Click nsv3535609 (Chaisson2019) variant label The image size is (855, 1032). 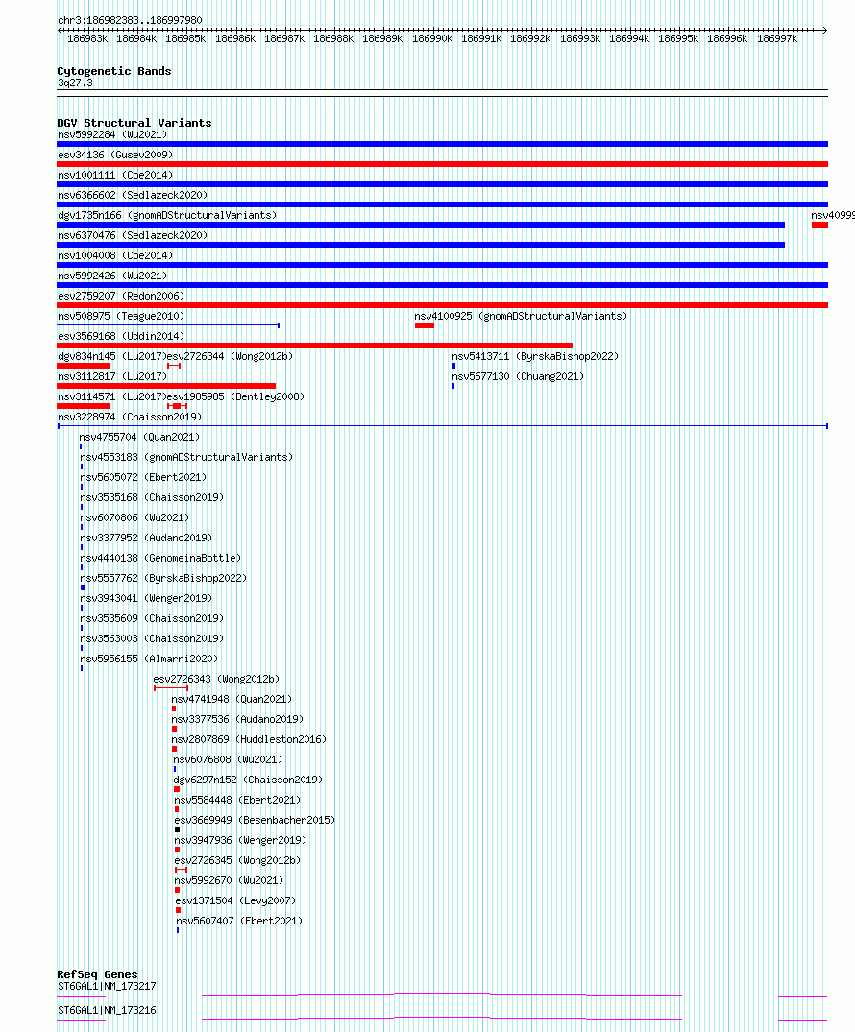(152, 618)
